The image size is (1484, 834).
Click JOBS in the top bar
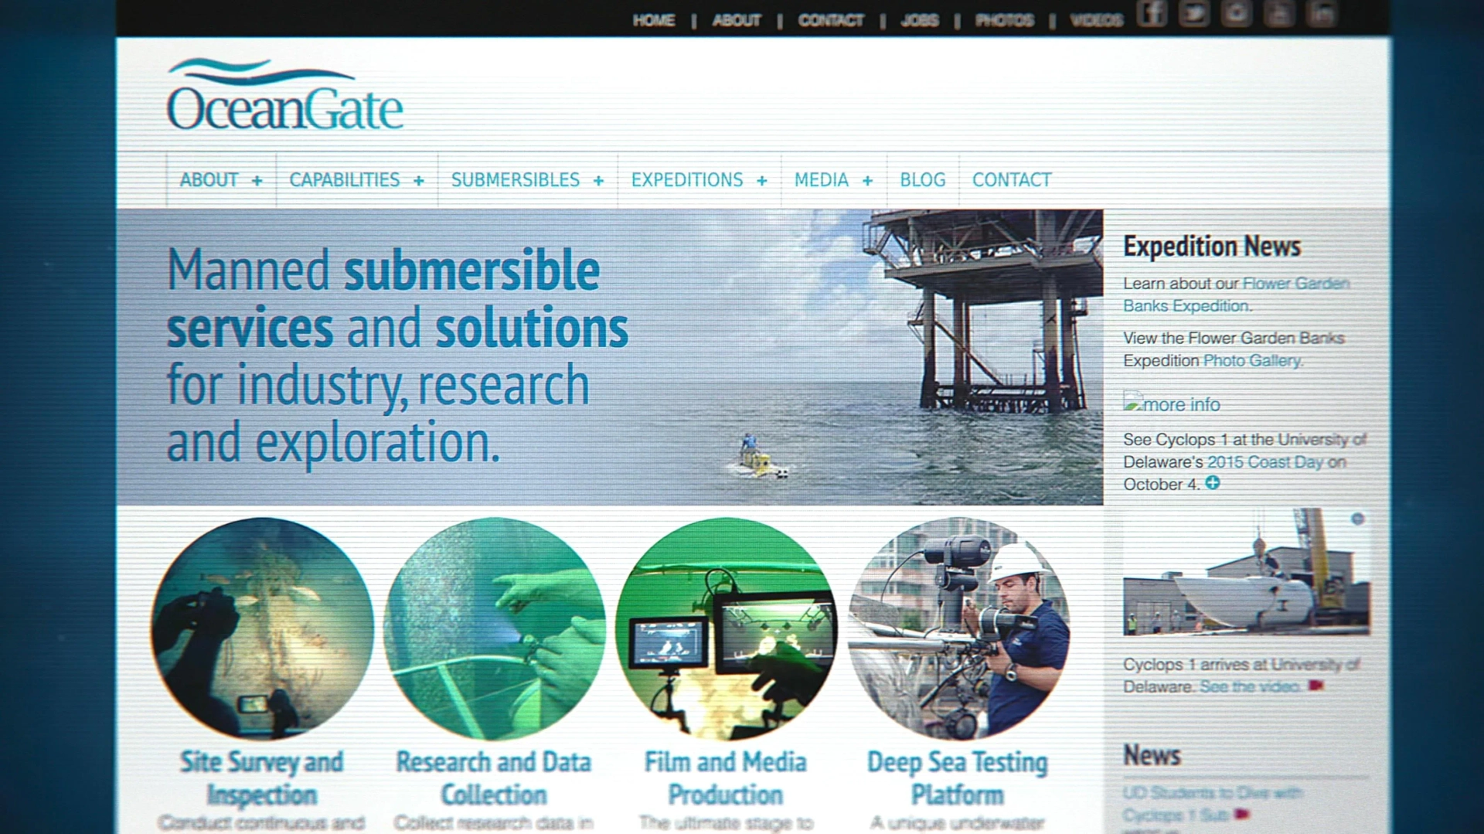(x=920, y=20)
